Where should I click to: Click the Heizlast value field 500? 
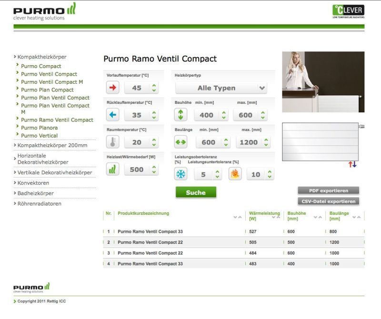(x=141, y=169)
